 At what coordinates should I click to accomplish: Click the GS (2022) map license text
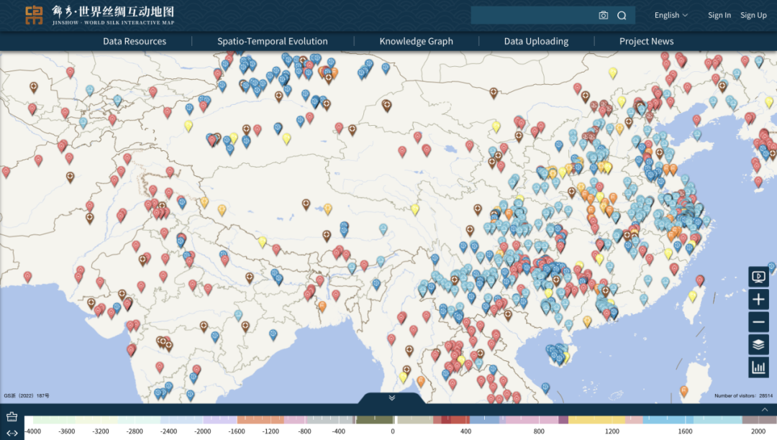click(x=27, y=395)
